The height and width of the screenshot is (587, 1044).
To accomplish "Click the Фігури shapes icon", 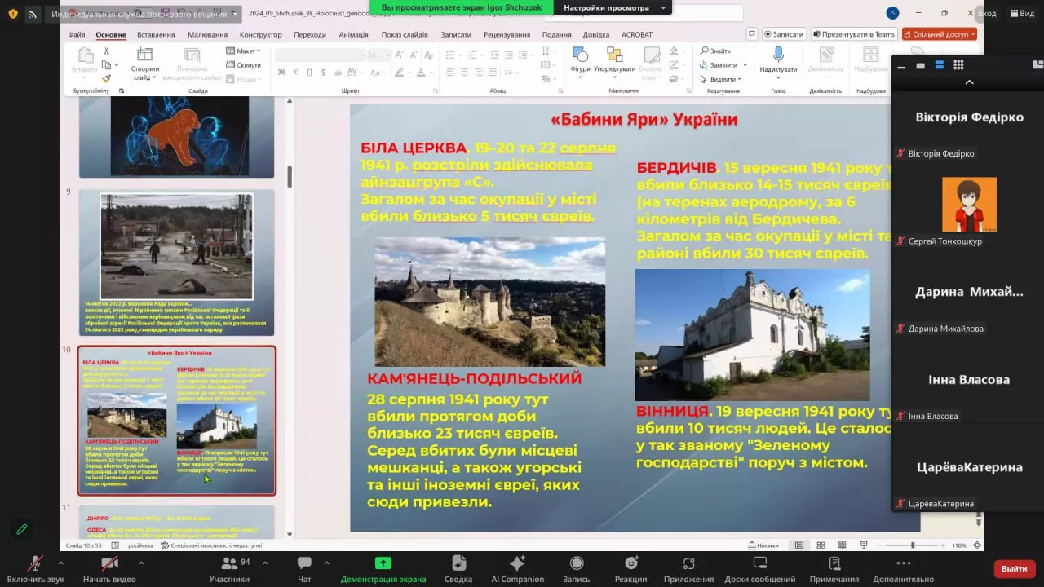I will pos(580,55).
